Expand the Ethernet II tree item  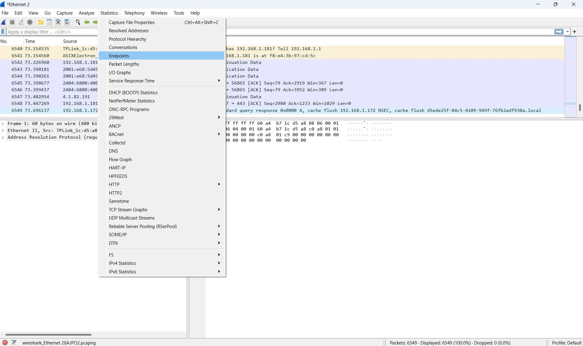point(3,130)
